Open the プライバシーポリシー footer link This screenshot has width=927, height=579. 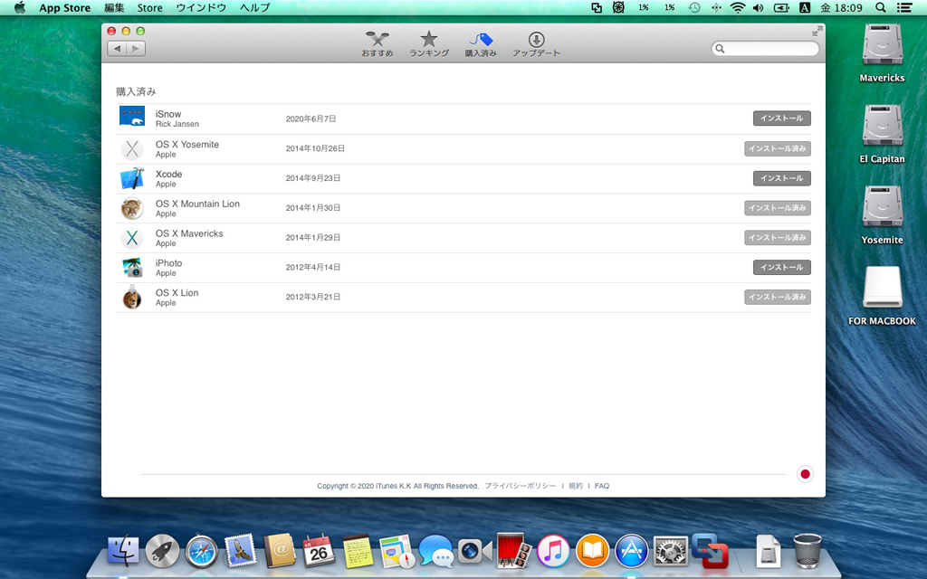(521, 486)
